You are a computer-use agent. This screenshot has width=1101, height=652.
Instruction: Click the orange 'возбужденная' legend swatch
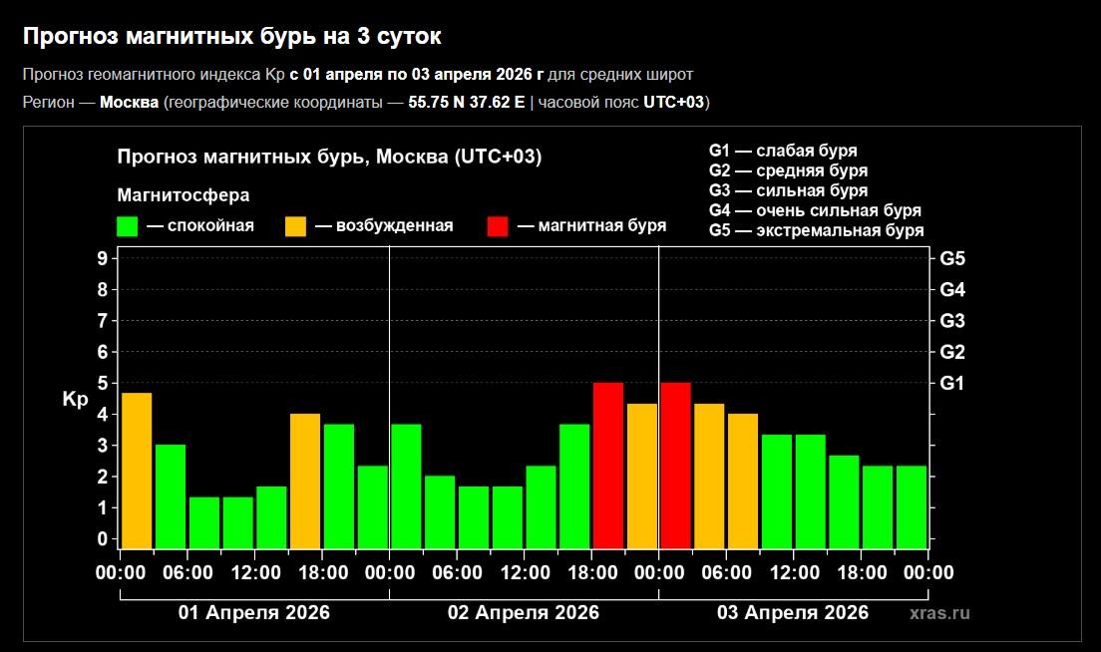coord(296,226)
